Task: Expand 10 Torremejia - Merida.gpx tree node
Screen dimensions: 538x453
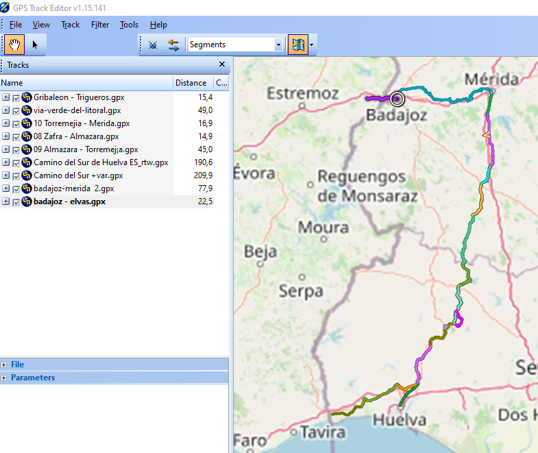Action: pos(5,123)
